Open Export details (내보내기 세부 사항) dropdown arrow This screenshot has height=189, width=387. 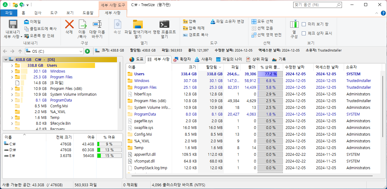coord(21,37)
